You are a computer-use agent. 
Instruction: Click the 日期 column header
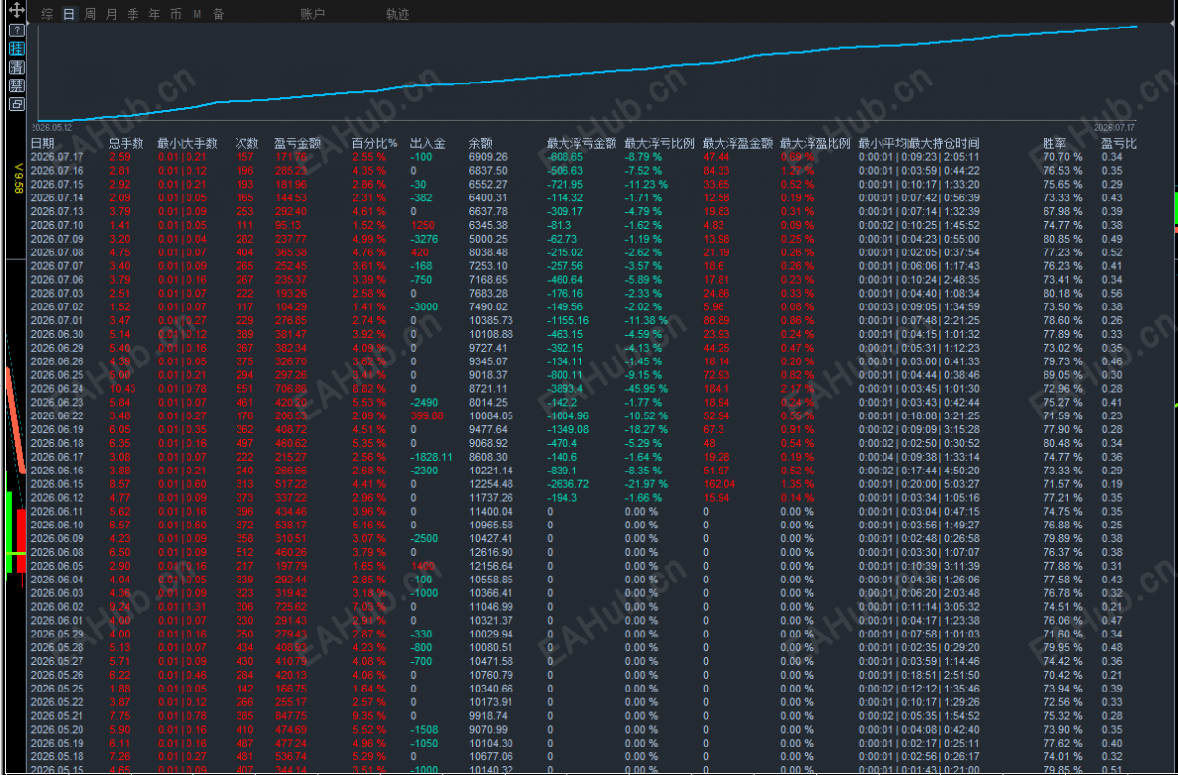(x=43, y=143)
